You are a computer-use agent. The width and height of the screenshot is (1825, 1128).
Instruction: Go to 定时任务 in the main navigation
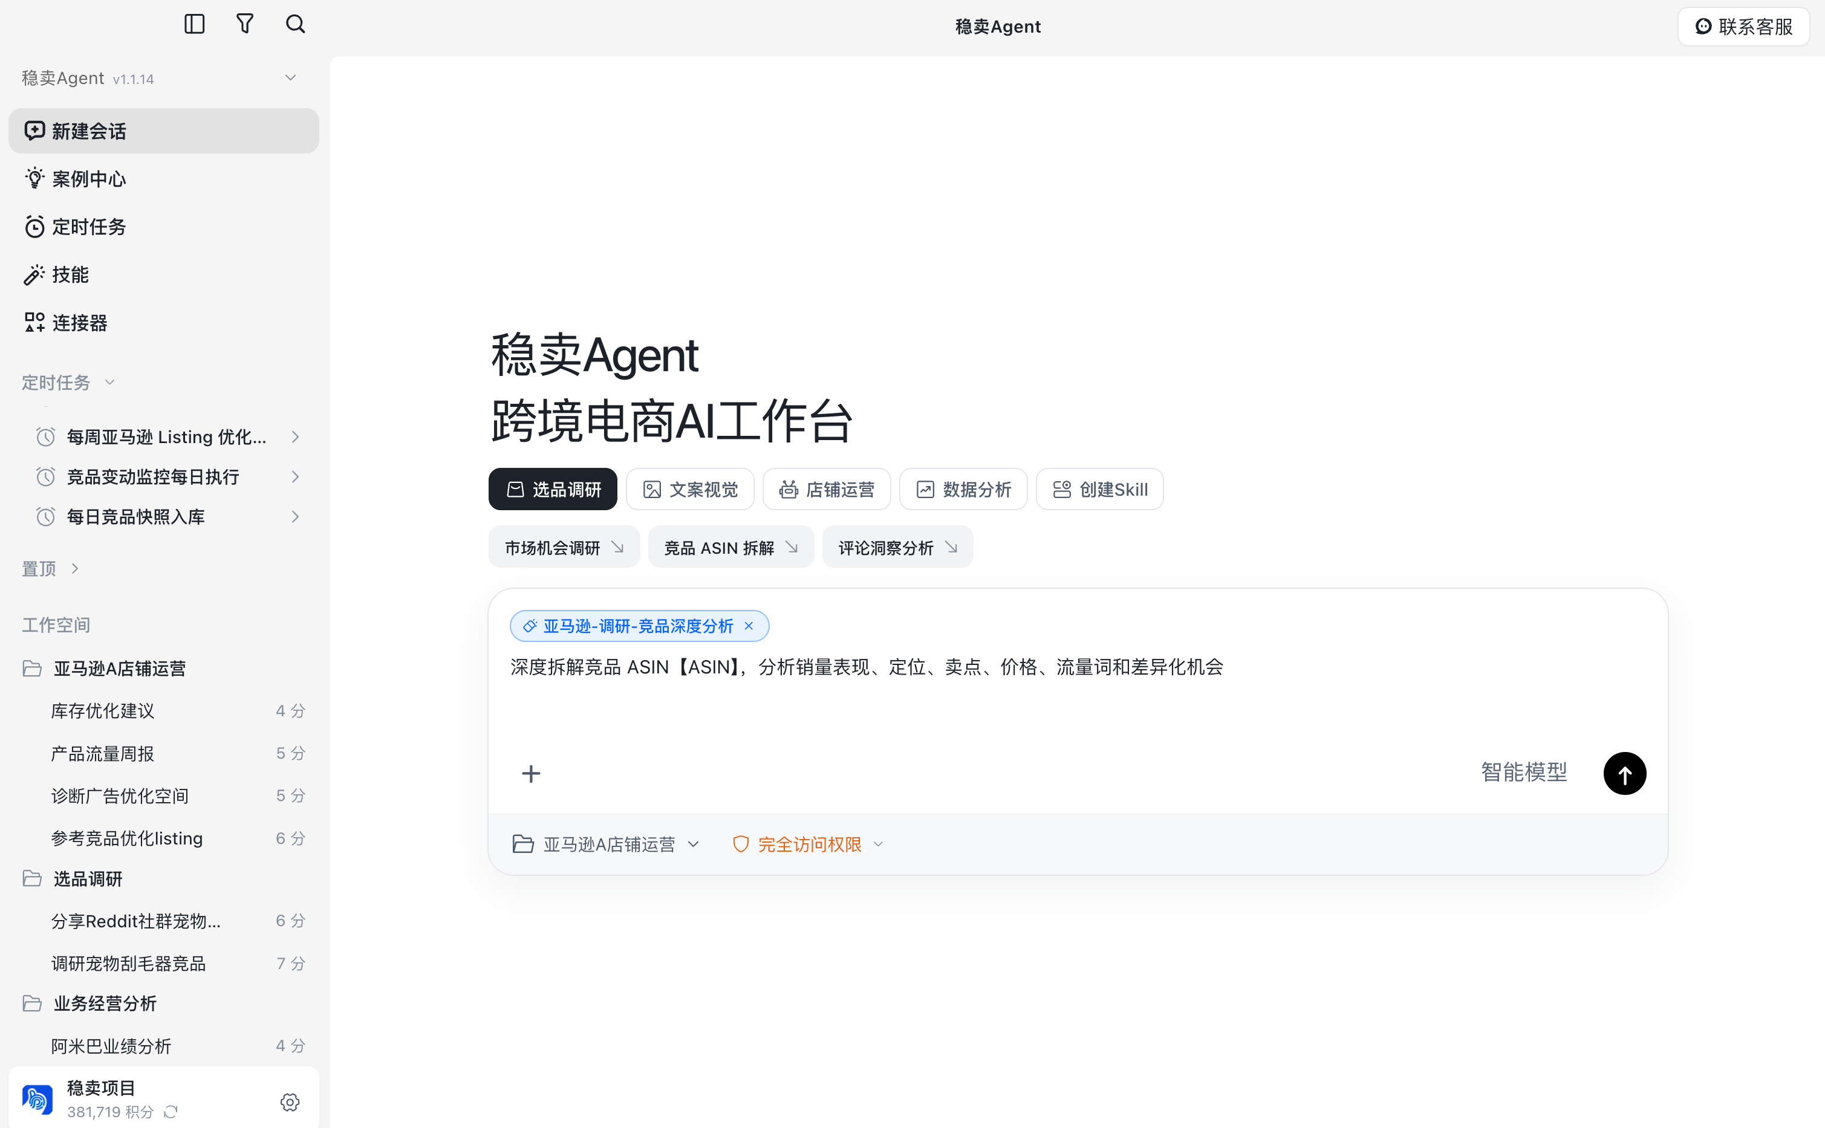tap(163, 227)
